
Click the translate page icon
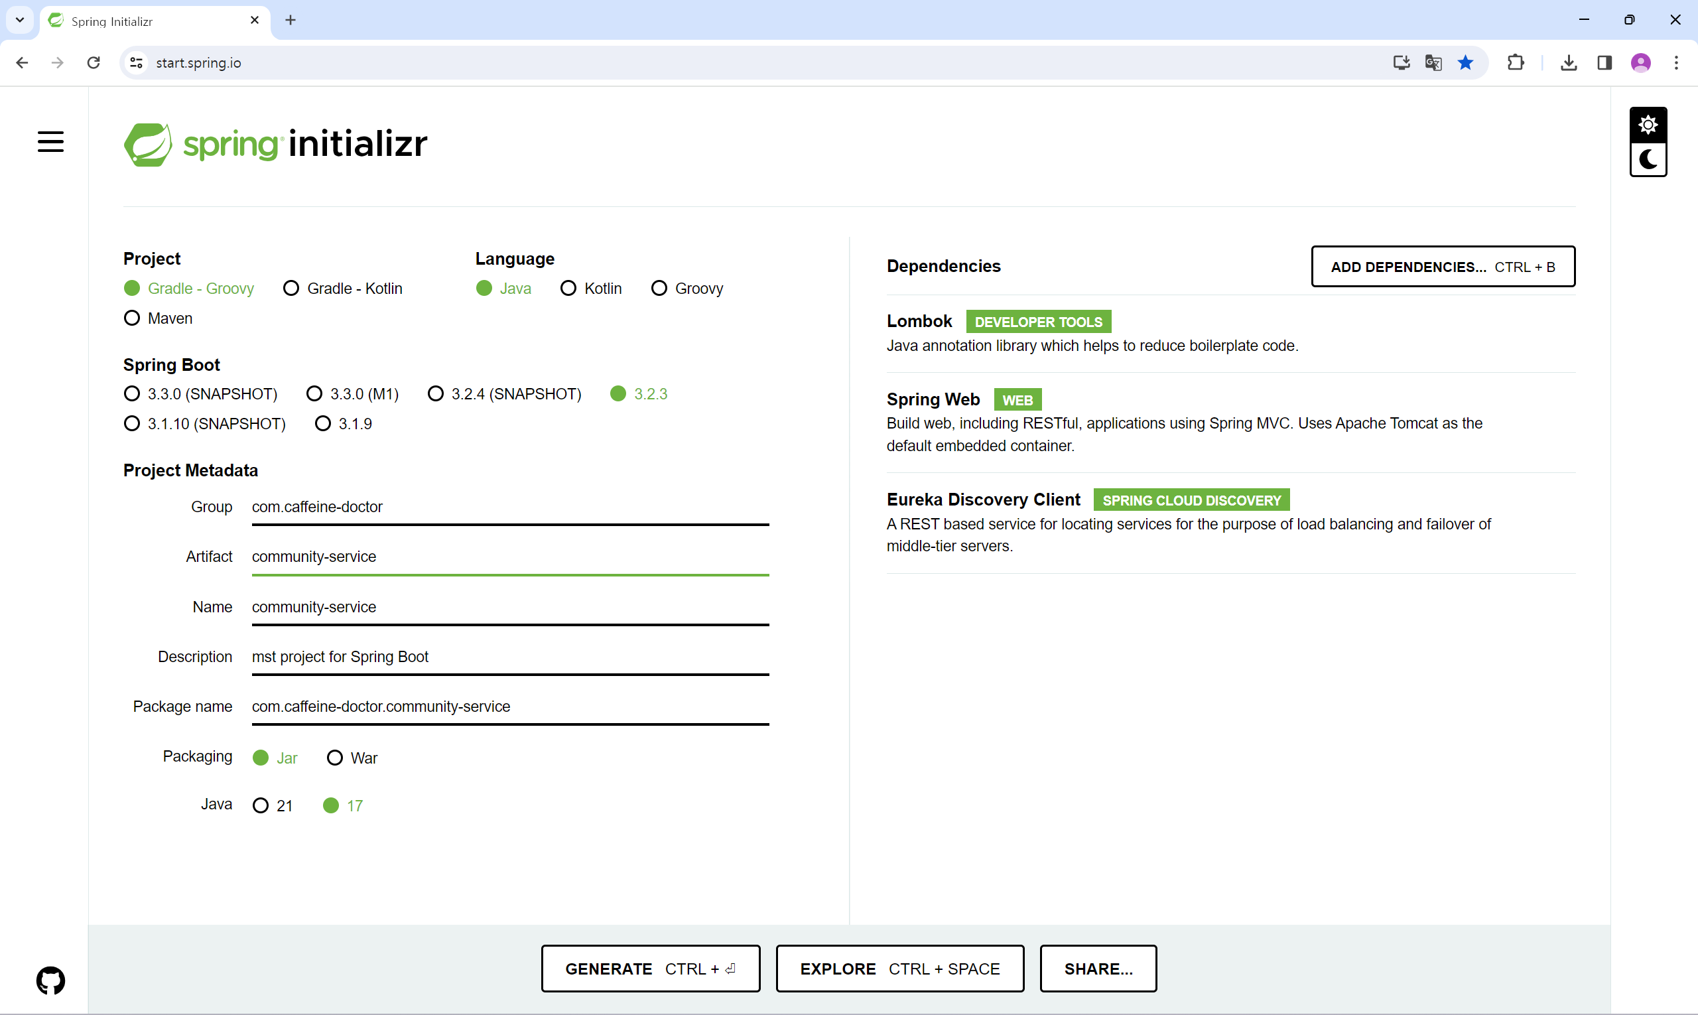tap(1433, 63)
